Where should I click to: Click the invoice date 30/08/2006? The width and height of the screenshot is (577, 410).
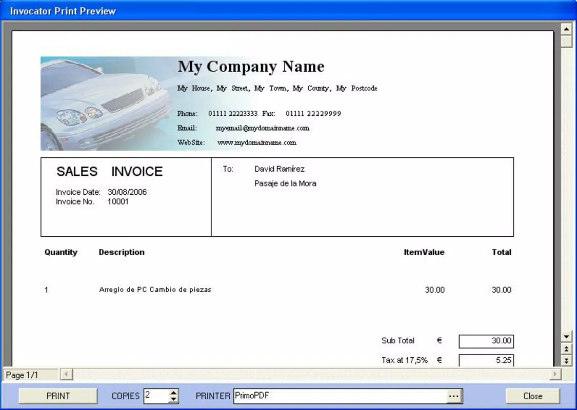pyautogui.click(x=127, y=192)
